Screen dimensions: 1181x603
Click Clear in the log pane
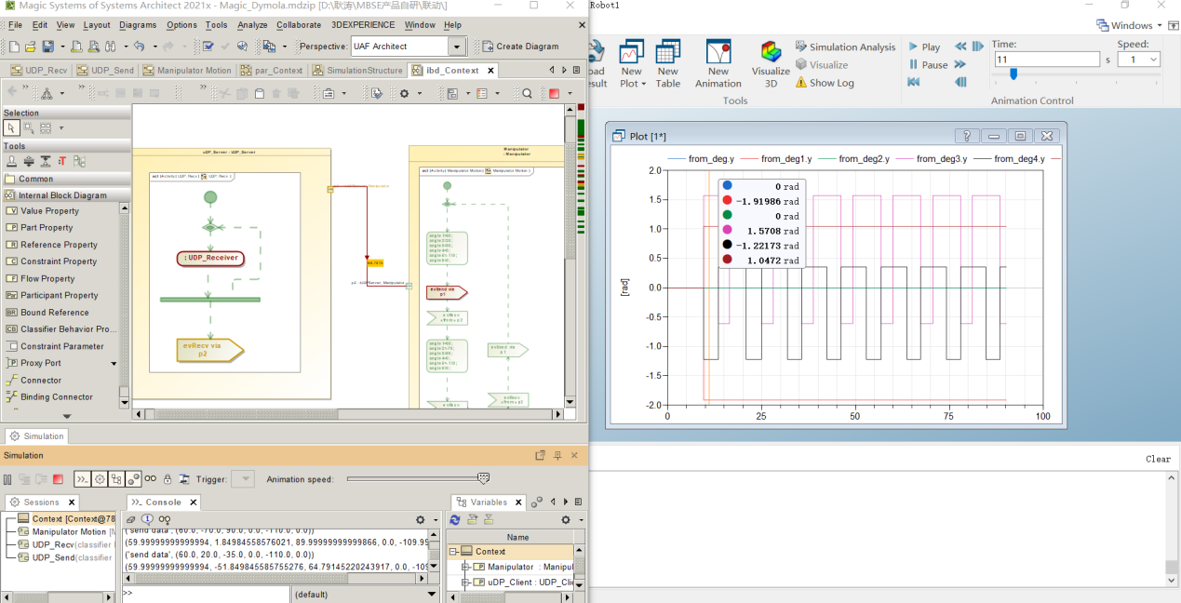click(1158, 459)
